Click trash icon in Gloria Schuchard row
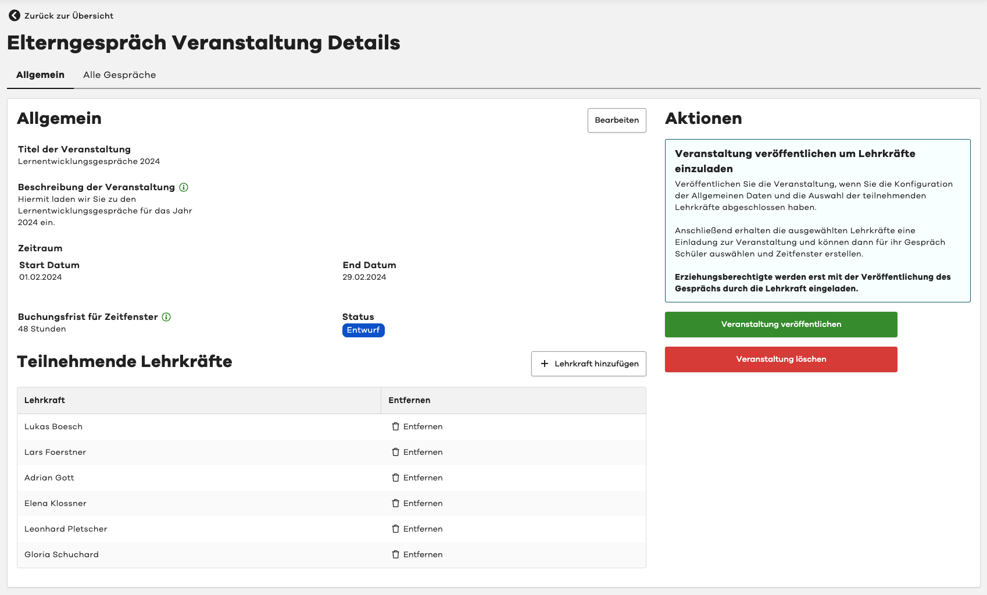This screenshot has width=987, height=595. [395, 555]
